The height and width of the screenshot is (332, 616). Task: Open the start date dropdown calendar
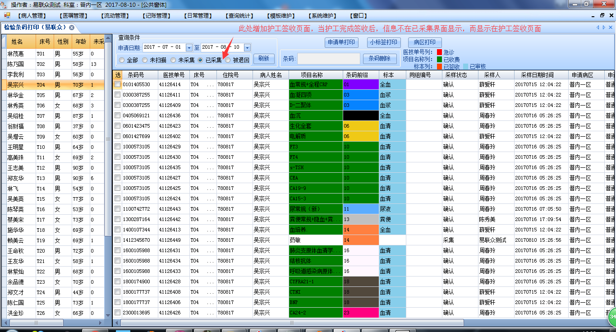point(189,47)
